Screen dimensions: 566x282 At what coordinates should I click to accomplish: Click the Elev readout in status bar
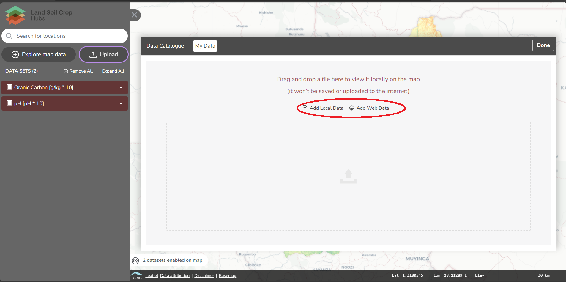pos(480,275)
